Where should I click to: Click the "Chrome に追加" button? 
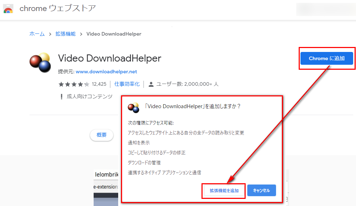pos(327,58)
